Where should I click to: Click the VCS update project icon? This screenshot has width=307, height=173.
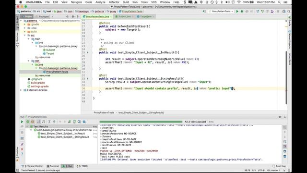coord(258,12)
